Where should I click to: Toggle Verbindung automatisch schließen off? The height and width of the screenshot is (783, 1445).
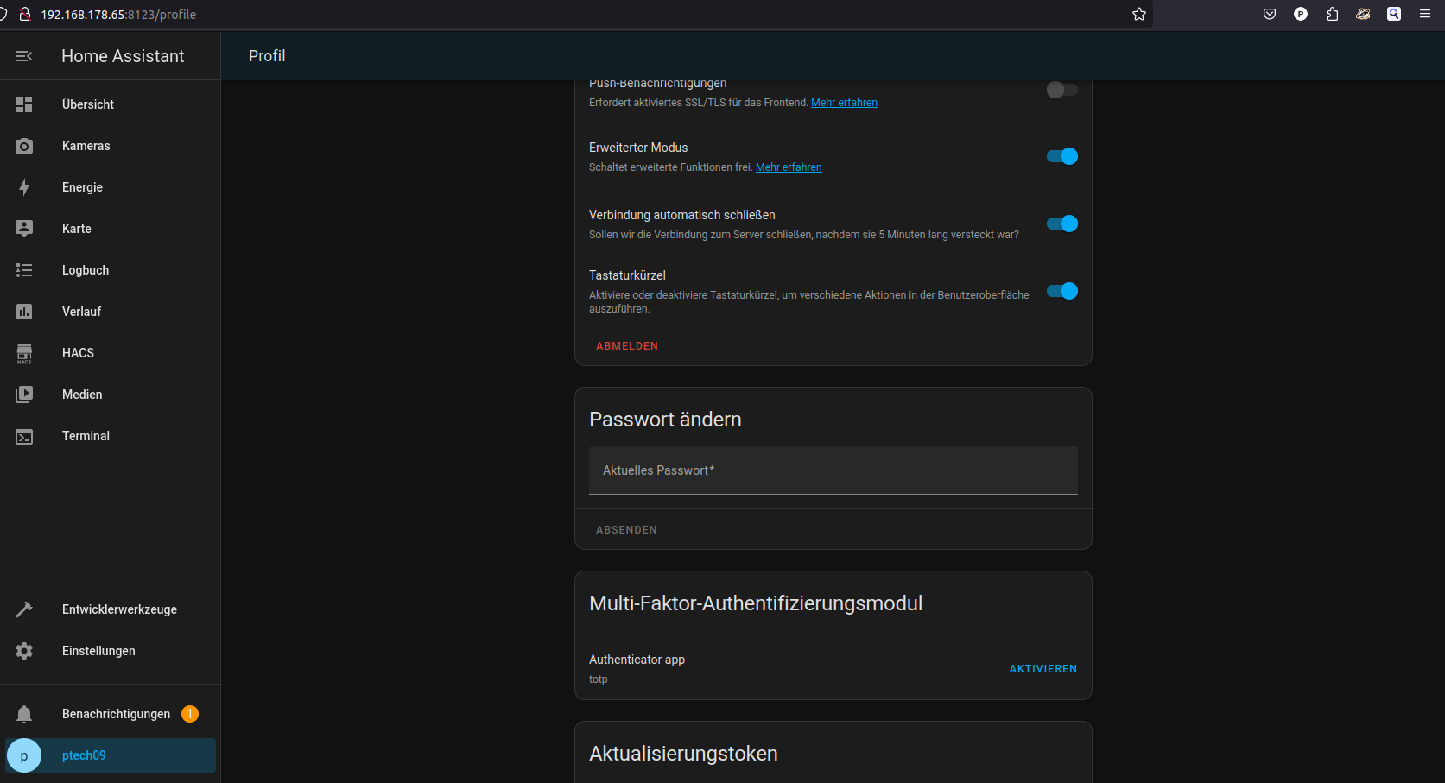pos(1062,224)
